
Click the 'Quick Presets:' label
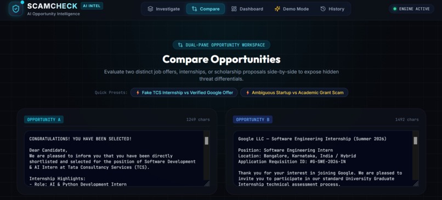tap(111, 93)
